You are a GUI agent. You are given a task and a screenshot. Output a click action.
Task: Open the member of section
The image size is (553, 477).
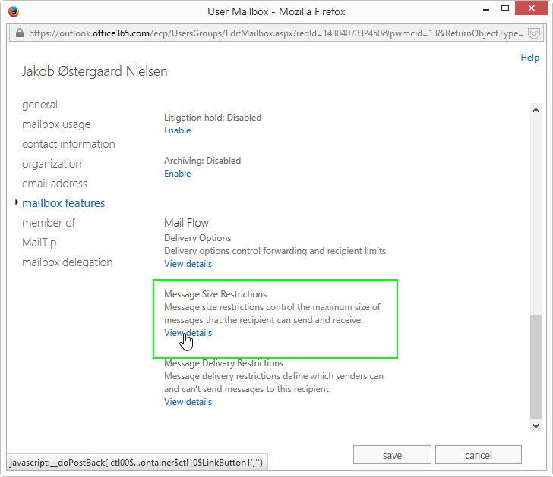coord(49,223)
